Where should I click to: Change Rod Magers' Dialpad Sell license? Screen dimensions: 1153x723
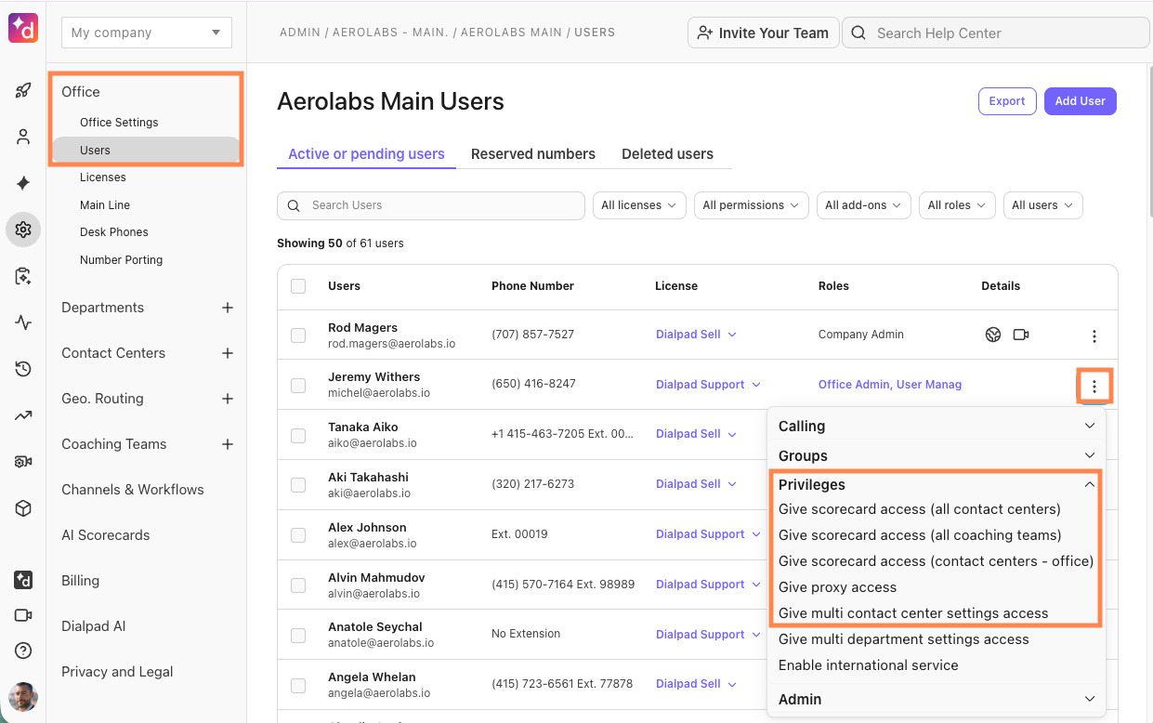pyautogui.click(x=696, y=335)
